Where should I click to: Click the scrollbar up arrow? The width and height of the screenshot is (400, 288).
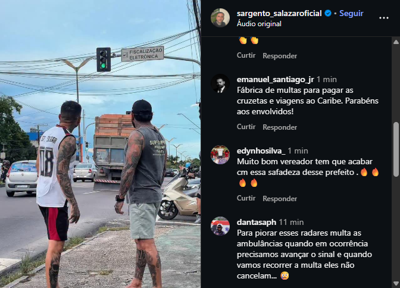(396, 42)
